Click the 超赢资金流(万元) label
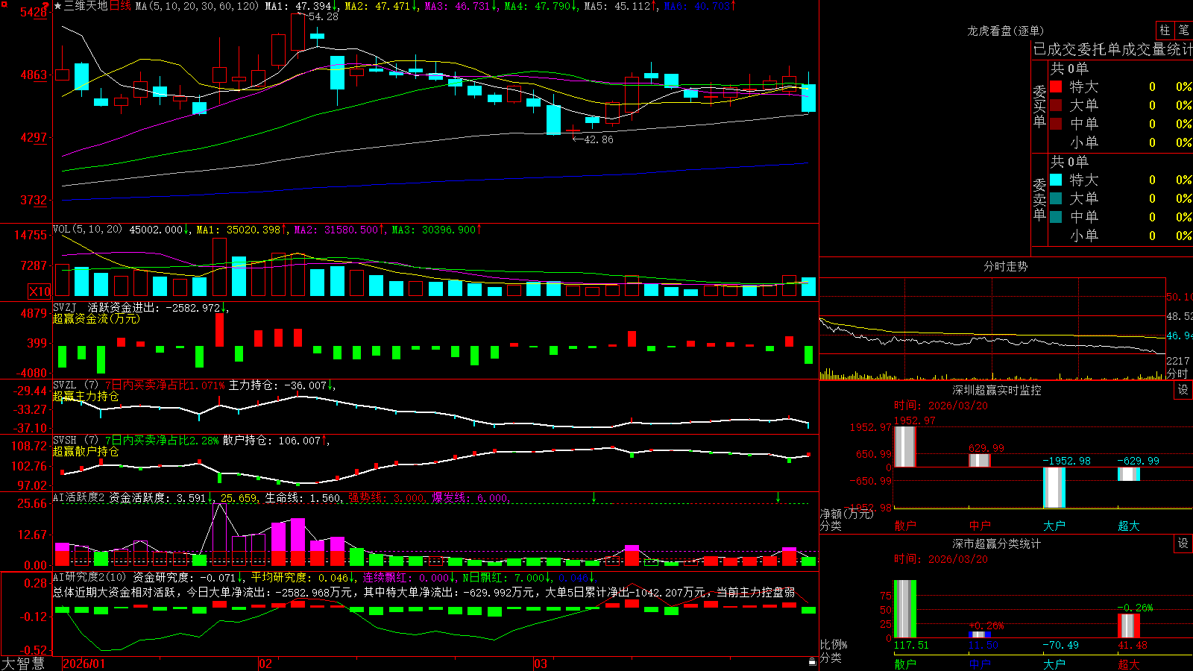 click(96, 318)
